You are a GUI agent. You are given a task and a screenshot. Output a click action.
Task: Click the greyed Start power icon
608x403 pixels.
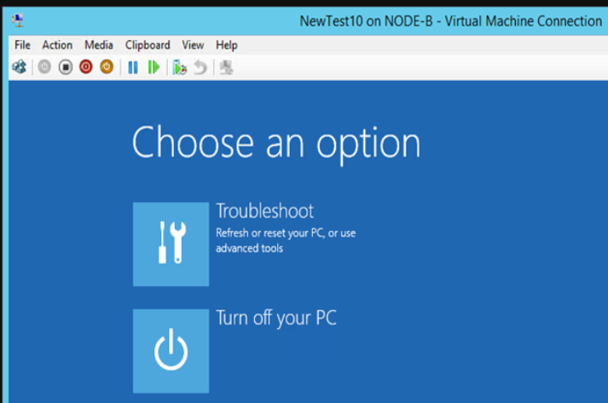coord(44,67)
